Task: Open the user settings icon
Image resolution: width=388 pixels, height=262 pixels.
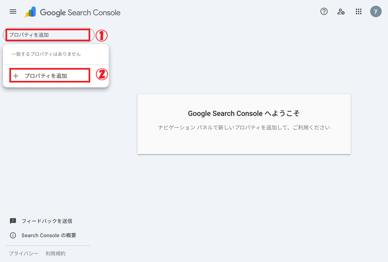Action: click(341, 12)
